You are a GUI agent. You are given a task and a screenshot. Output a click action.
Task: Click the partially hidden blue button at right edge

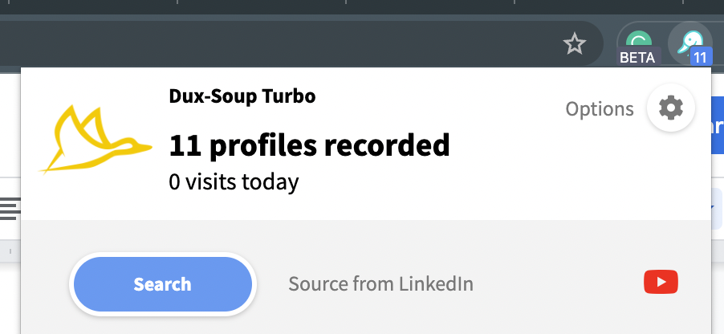pyautogui.click(x=718, y=124)
